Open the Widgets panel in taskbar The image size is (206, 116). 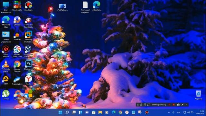coord(80,112)
